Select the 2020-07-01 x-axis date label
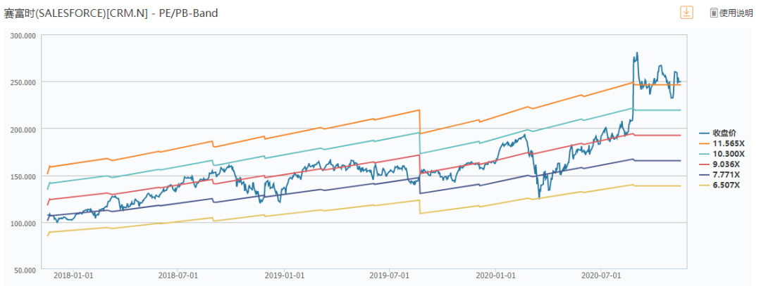This screenshot has height=286, width=761. (602, 276)
